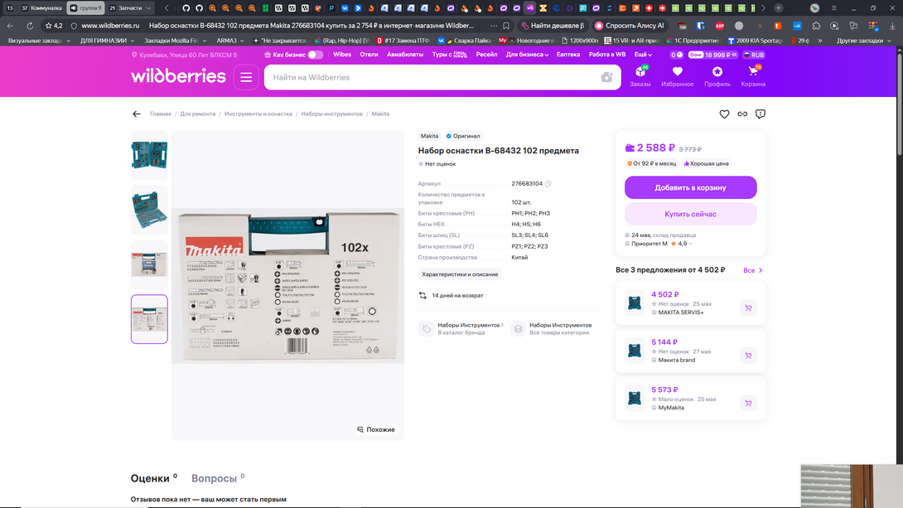
Task: Open Авиабилеты in top menu
Action: 405,55
